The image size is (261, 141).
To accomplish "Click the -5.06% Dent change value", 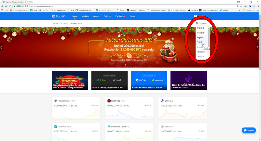I will 201,131.
